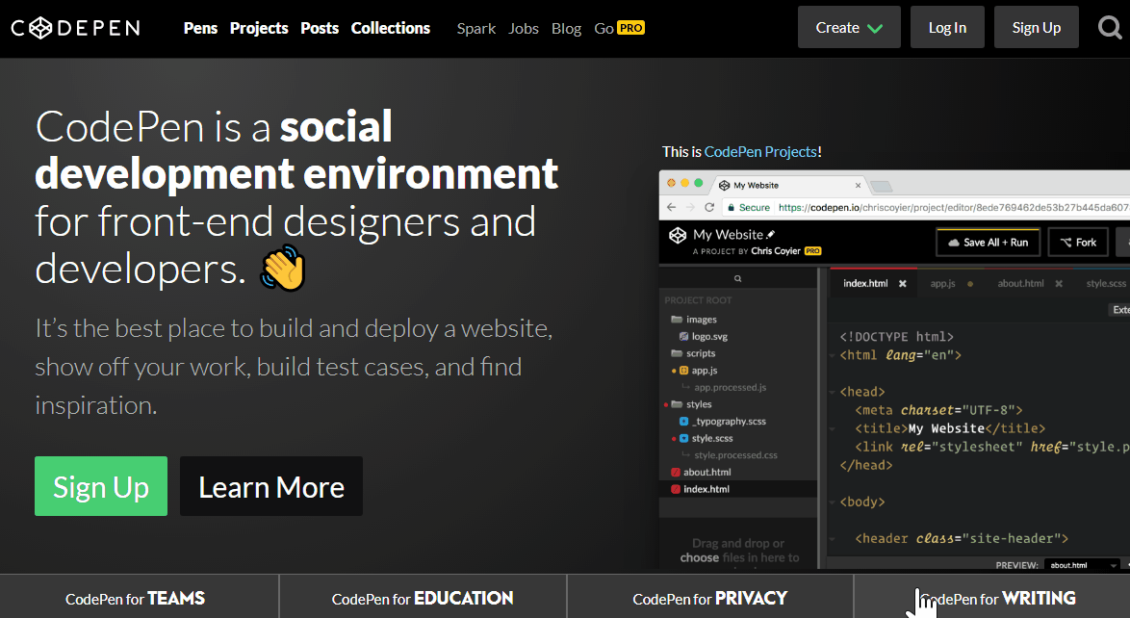The height and width of the screenshot is (618, 1130).
Task: Click the PRO badge beside Chris Coyier
Action: 813,251
